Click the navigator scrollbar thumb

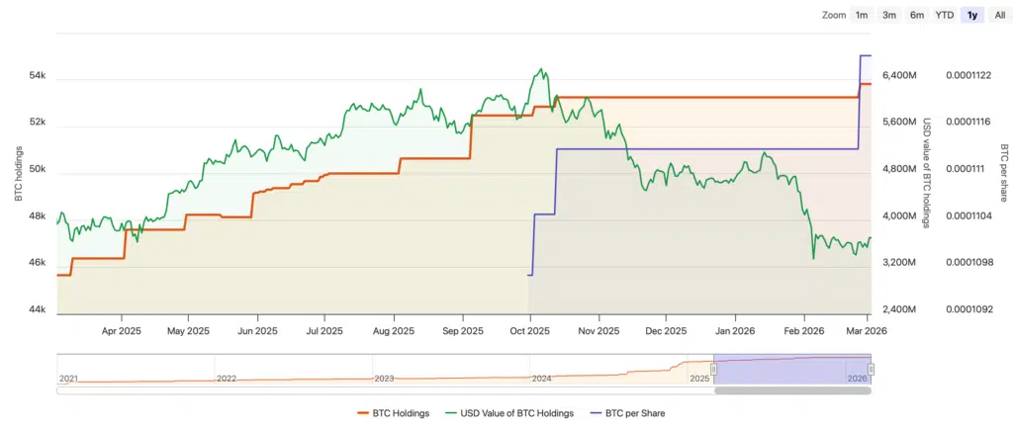pyautogui.click(x=792, y=390)
